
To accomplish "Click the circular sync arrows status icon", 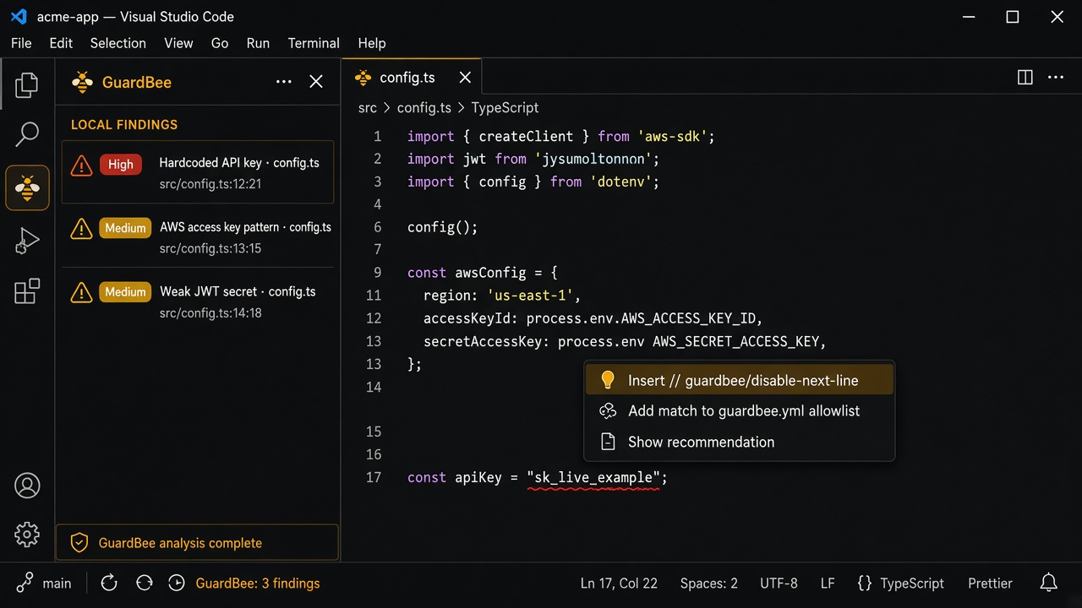I will [x=145, y=584].
